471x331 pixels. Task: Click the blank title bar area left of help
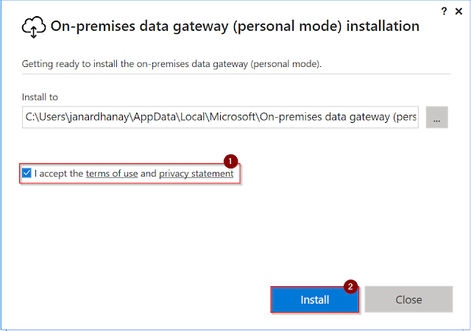tap(221, 9)
